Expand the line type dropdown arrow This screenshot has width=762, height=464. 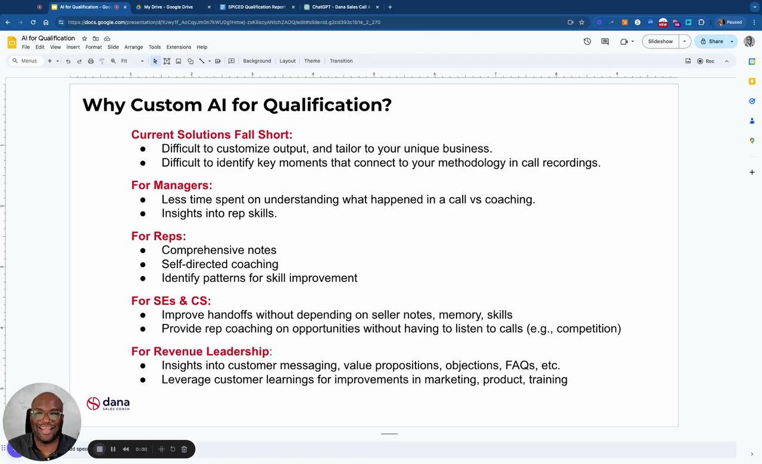(210, 61)
